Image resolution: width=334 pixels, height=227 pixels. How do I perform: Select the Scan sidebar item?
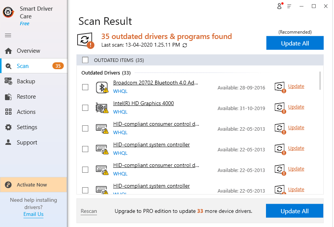point(34,66)
